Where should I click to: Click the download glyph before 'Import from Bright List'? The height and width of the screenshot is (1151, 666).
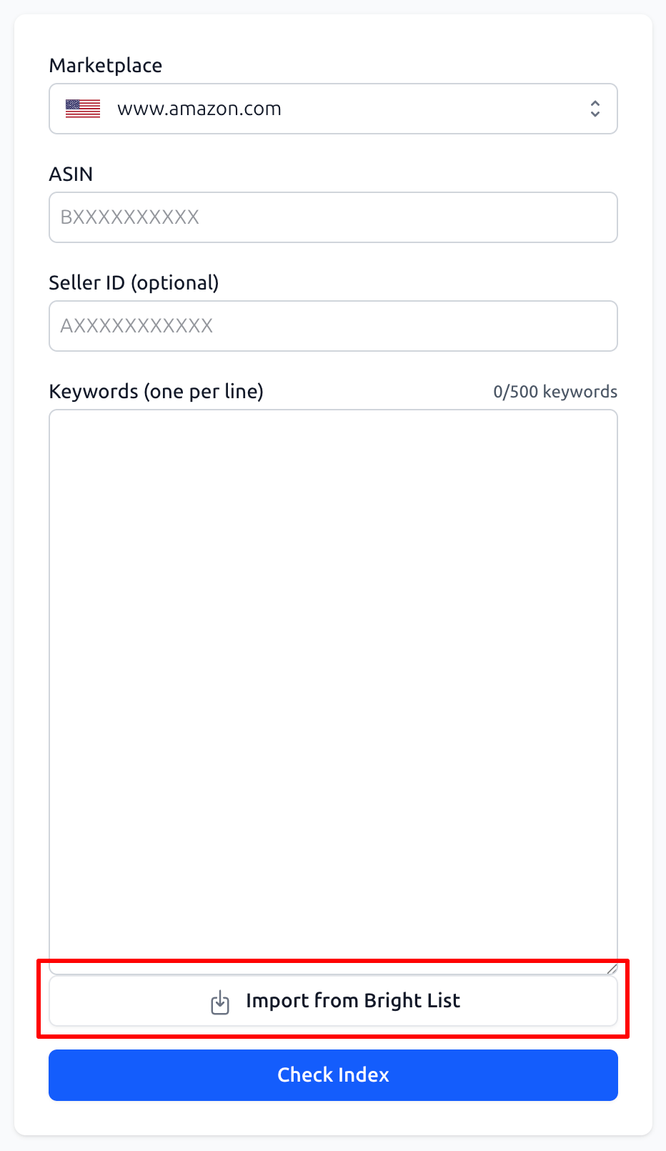tap(219, 1002)
